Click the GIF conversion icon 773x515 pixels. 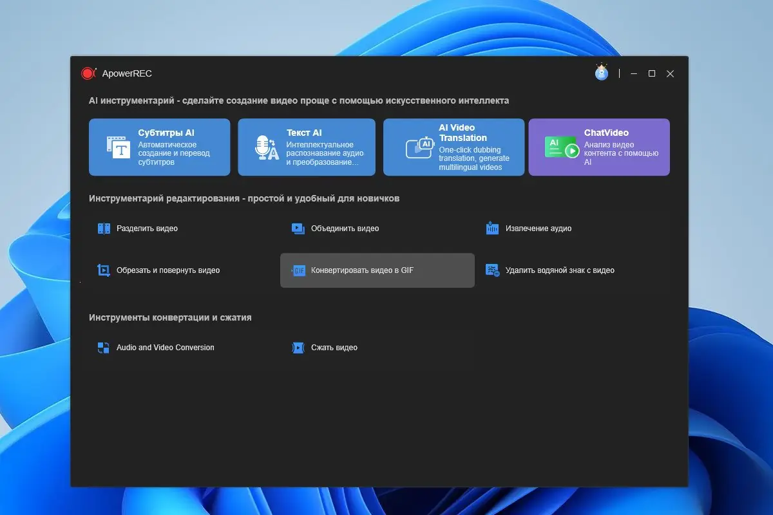coord(298,270)
